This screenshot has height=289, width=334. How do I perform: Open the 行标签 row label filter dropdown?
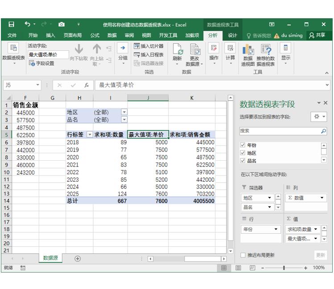[90, 134]
